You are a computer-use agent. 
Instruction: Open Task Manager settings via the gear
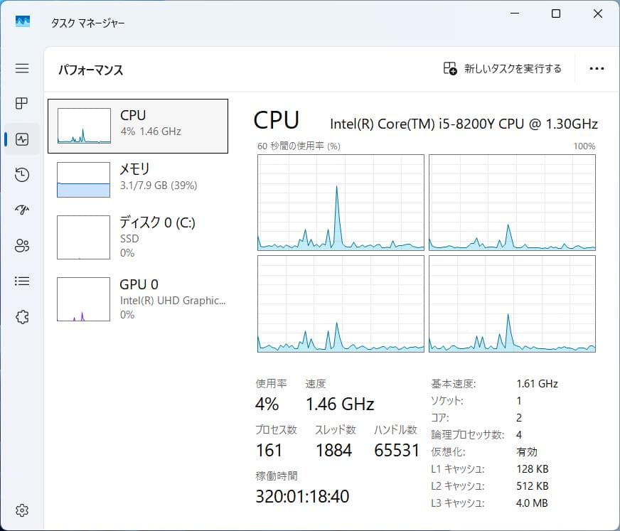tap(21, 510)
